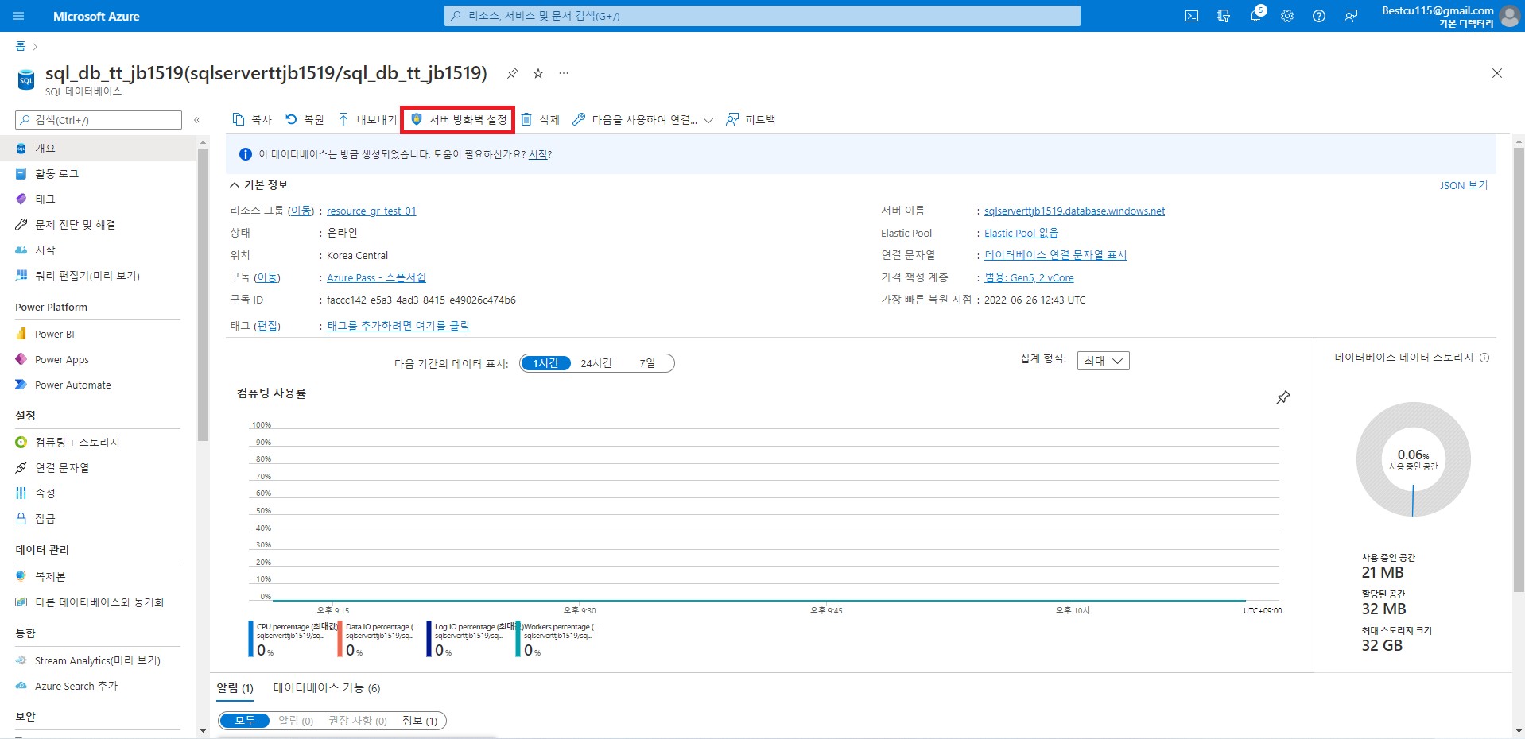Click the Copy (복사) toolbar button
This screenshot has width=1525, height=739.
click(x=252, y=119)
